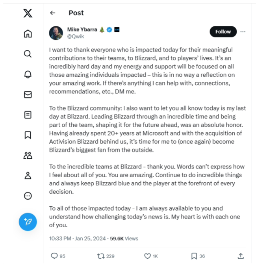This screenshot has height=265, width=256.
Task: Open Communities people icon
Action: (x=28, y=156)
